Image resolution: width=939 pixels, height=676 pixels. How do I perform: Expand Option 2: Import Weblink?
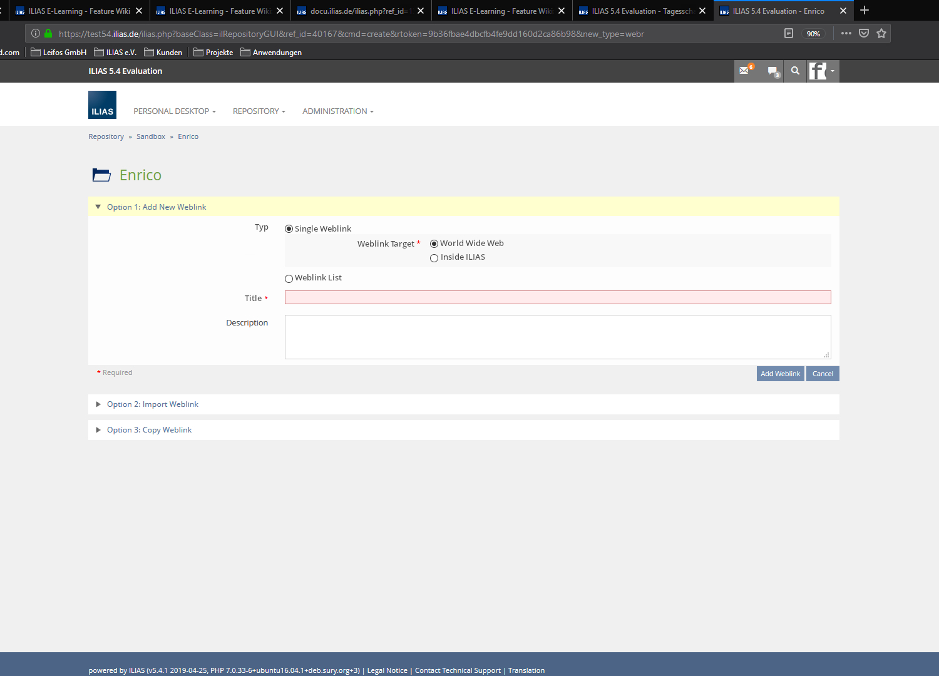(152, 404)
